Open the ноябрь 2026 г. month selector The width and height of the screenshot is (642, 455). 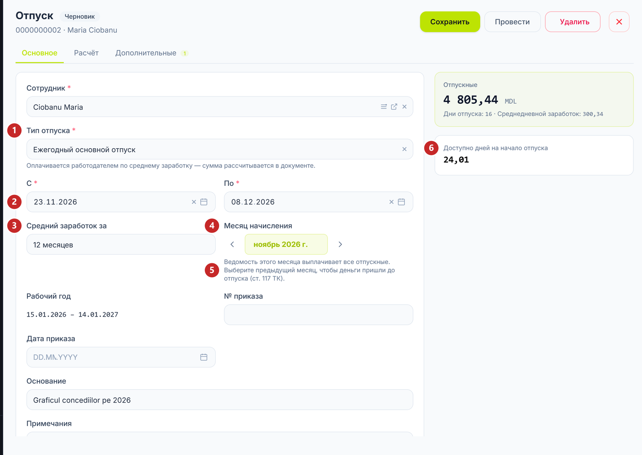pos(286,244)
